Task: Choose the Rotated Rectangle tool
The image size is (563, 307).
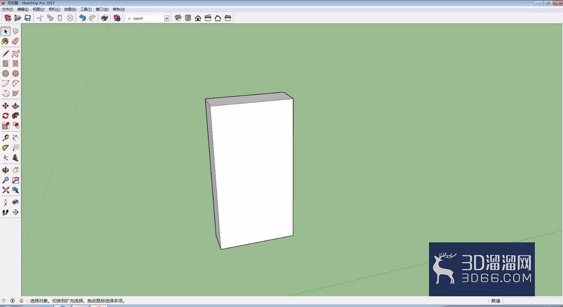Action: click(15, 64)
